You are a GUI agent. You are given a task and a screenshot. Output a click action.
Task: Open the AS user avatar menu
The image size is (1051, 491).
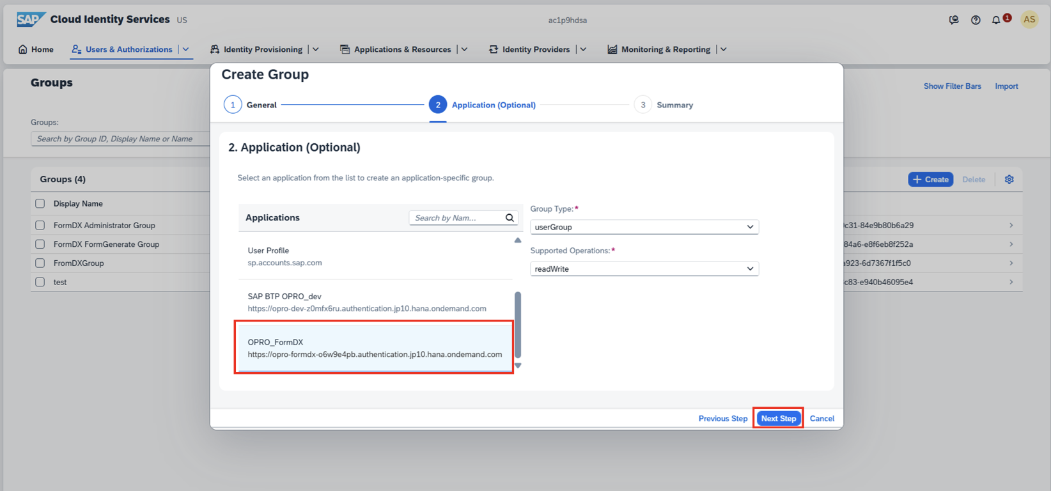tap(1029, 20)
